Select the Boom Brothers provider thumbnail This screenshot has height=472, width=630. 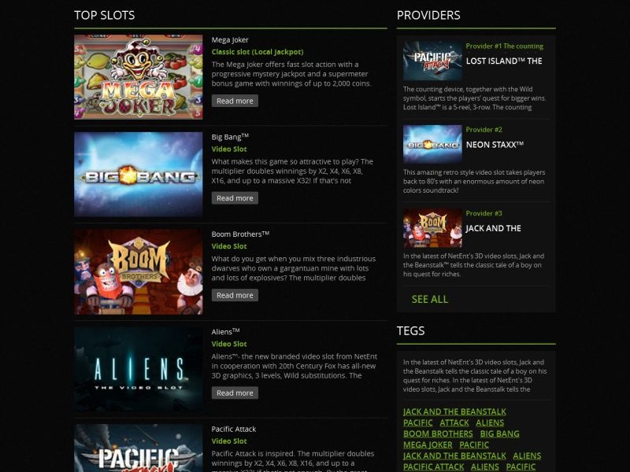click(x=432, y=228)
